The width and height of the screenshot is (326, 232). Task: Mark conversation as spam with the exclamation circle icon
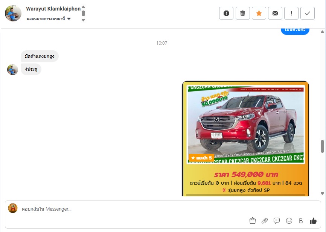(226, 13)
